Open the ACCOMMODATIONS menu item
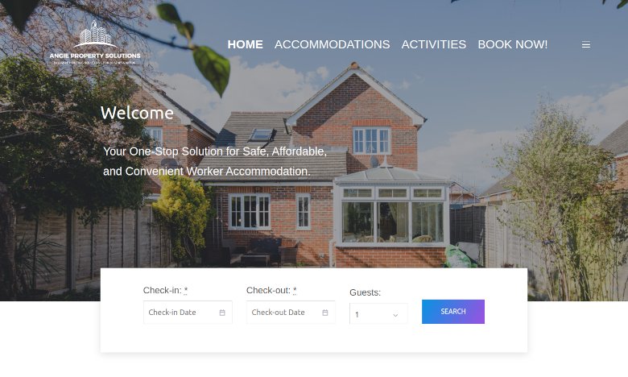 tap(332, 44)
